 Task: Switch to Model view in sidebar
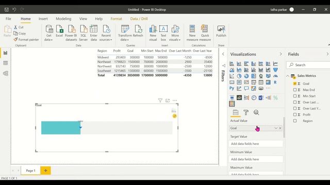point(6,73)
